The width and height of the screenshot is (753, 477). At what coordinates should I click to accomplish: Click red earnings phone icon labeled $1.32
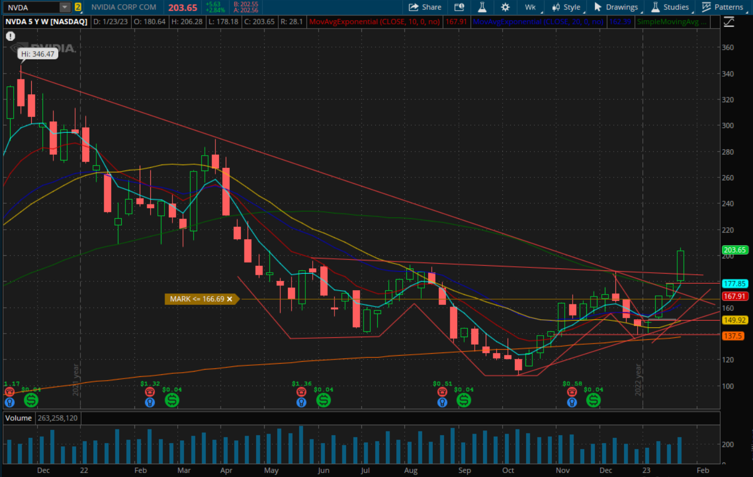pos(150,392)
